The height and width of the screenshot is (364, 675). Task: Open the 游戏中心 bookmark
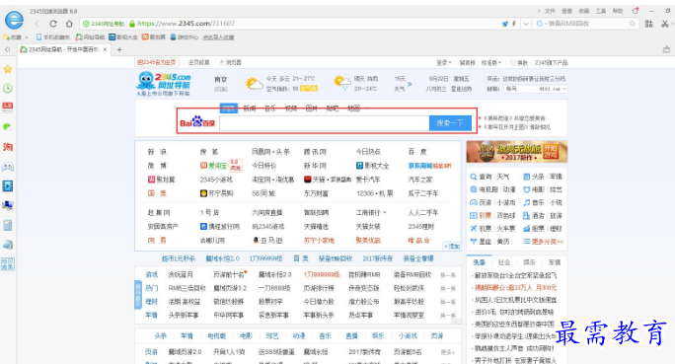(x=184, y=37)
